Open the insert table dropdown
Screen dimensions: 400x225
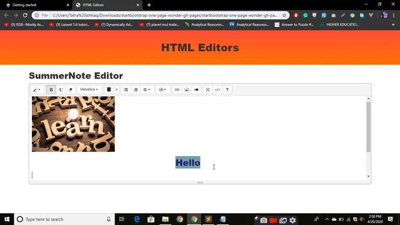point(162,89)
